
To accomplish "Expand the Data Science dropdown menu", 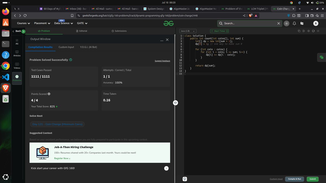I will pos(64,23).
